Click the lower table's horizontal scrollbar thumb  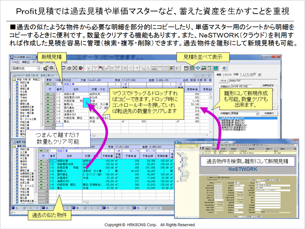(x=87, y=202)
